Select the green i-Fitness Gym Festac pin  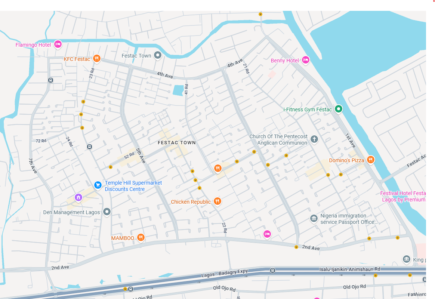click(338, 109)
